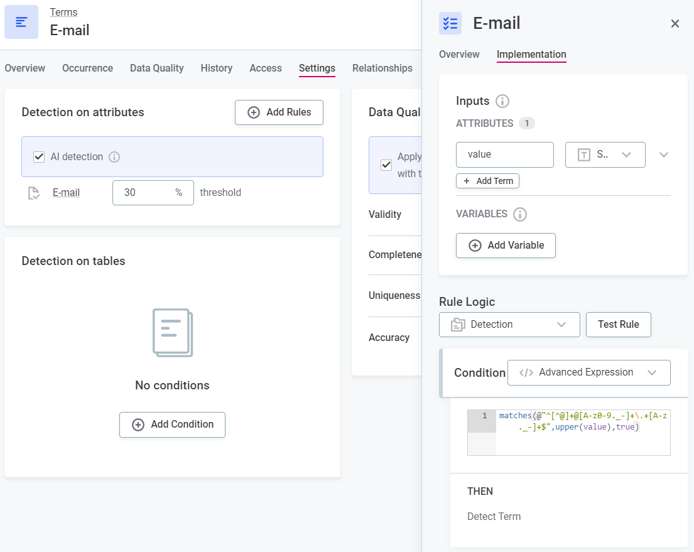The width and height of the screenshot is (694, 552).
Task: Switch to the Data Quality tab
Action: (x=156, y=68)
